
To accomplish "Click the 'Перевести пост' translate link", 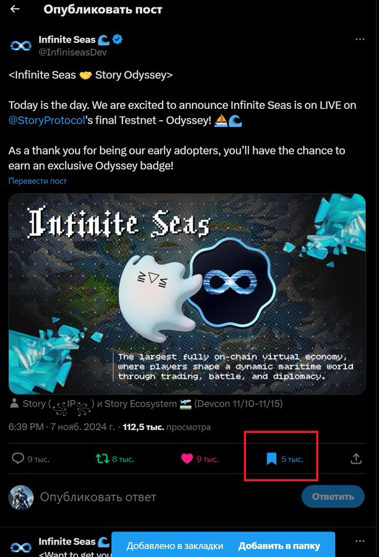I will coord(38,181).
